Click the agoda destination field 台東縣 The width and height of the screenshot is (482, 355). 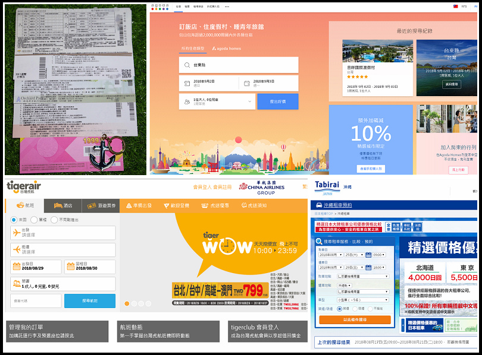tap(239, 65)
